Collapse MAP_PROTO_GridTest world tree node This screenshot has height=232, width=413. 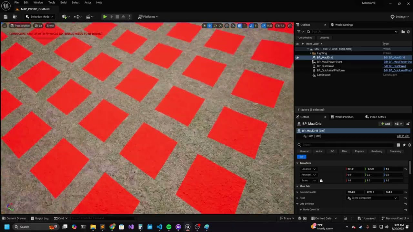coord(308,49)
